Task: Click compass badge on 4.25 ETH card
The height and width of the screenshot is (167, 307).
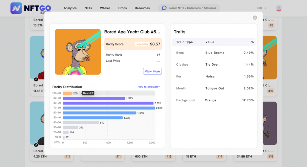Action: tap(36, 145)
